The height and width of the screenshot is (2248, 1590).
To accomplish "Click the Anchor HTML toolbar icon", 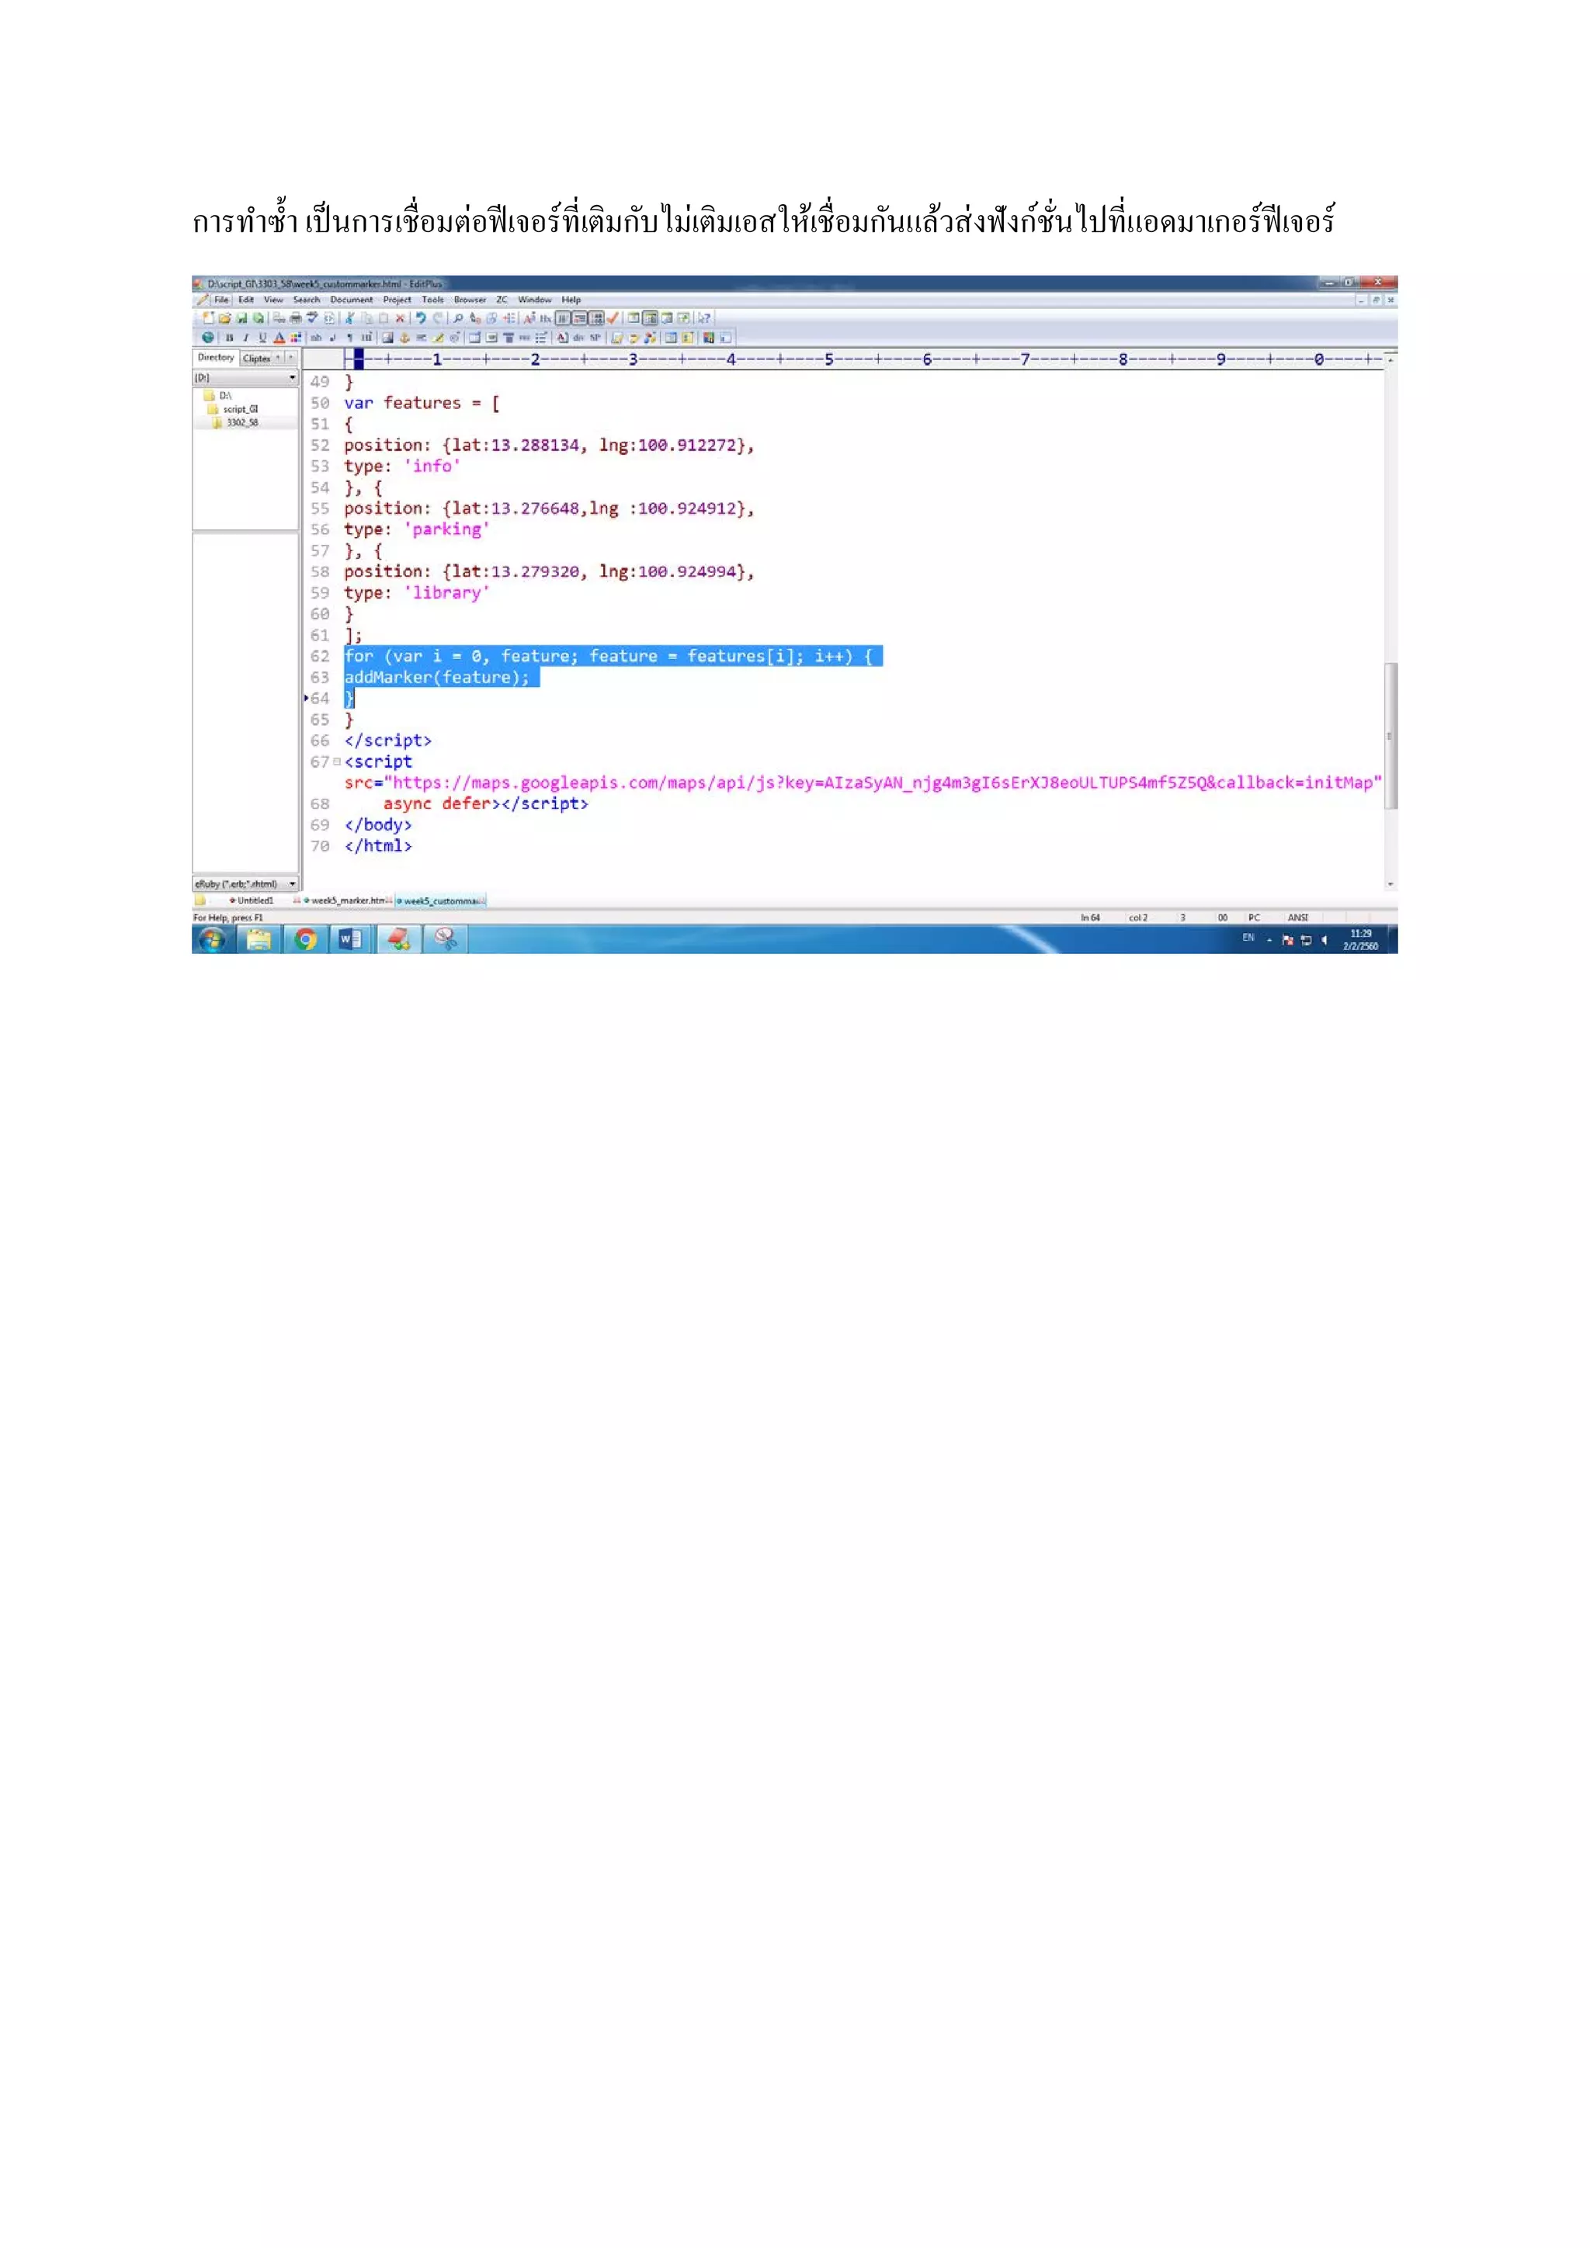I will [x=404, y=338].
